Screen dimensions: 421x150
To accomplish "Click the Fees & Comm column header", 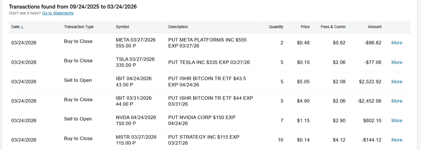I will click(333, 27).
